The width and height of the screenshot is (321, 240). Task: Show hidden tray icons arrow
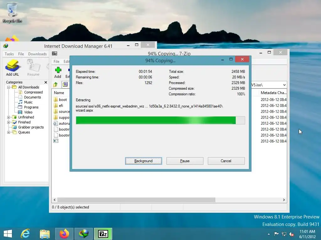point(269,234)
